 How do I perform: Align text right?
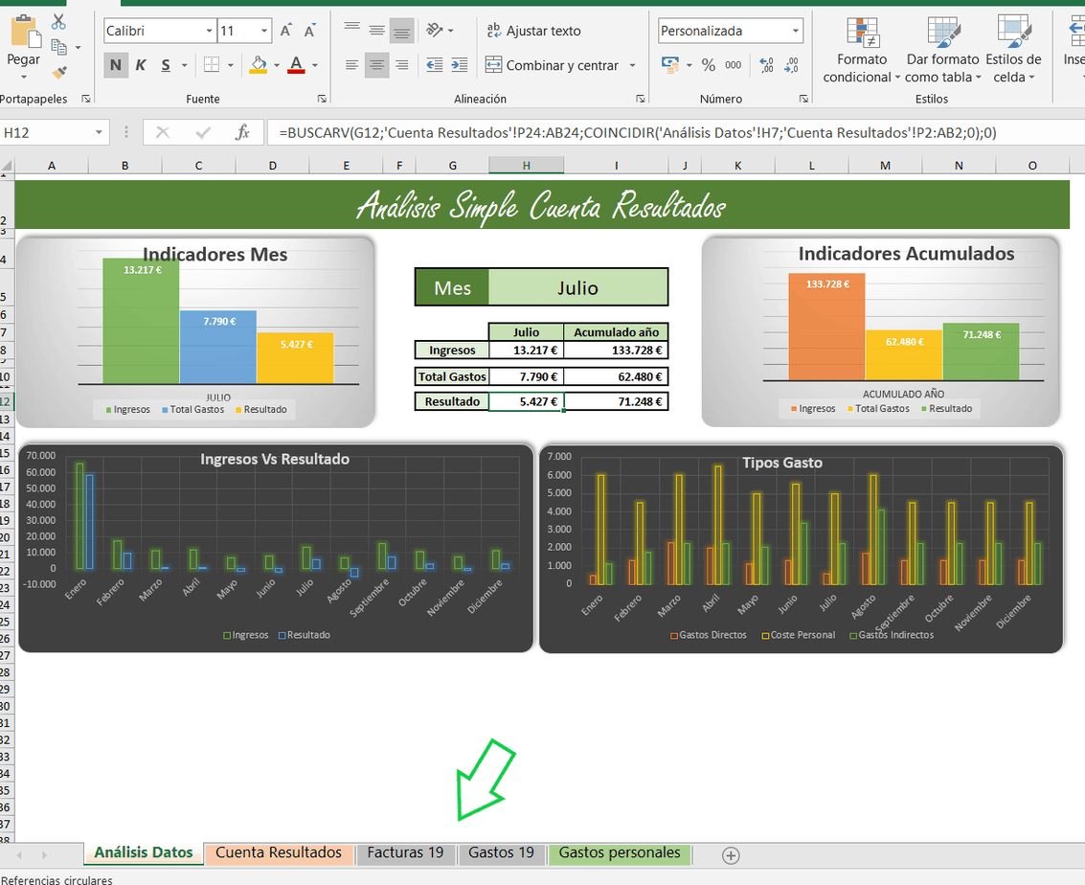point(402,65)
